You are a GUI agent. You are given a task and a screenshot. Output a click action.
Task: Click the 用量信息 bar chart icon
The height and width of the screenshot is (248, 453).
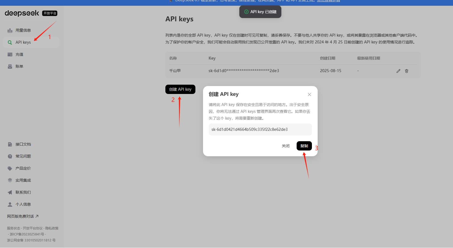pyautogui.click(x=10, y=30)
